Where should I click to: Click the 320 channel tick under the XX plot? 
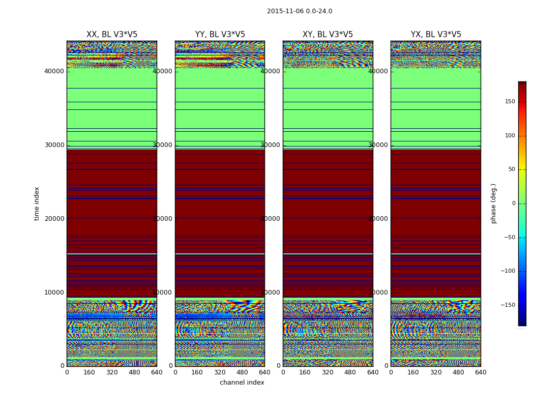[112, 372]
